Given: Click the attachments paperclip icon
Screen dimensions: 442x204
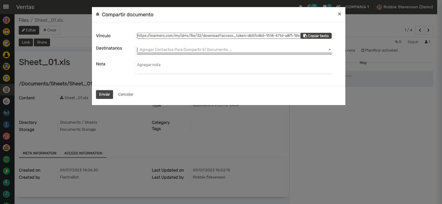Looking at the screenshot, I should [x=398, y=42].
